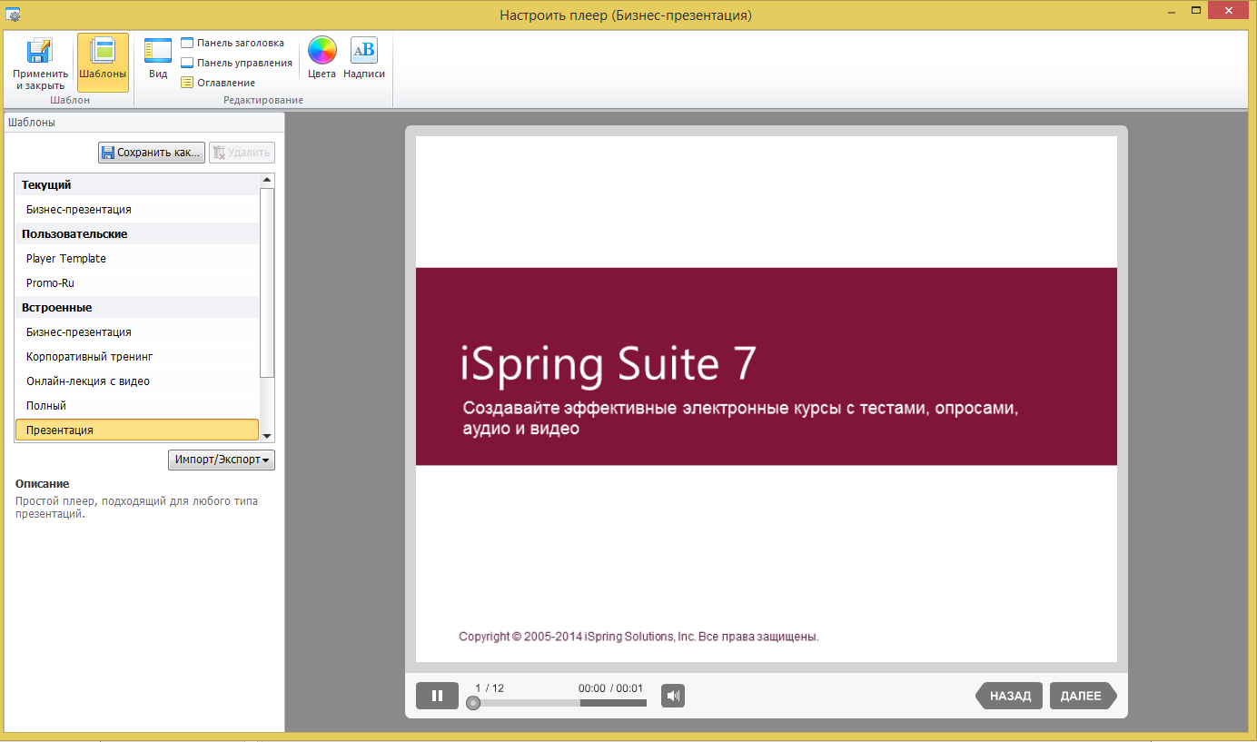Click the Описание label

(43, 484)
